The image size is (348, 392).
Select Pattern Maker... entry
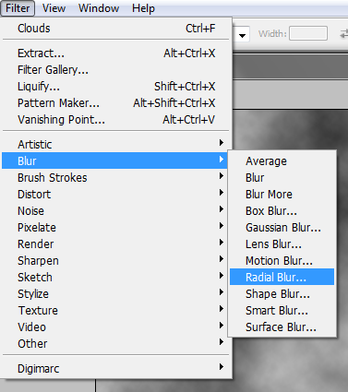point(116,103)
